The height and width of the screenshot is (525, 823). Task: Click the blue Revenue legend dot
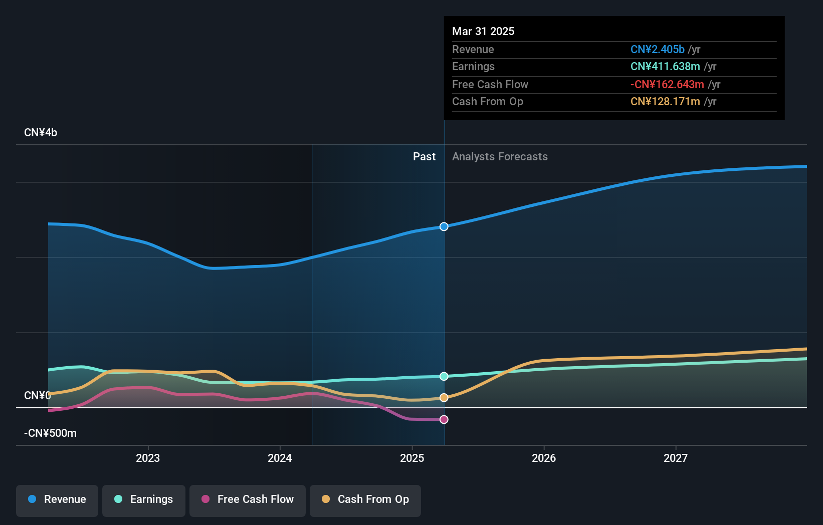[x=32, y=499]
